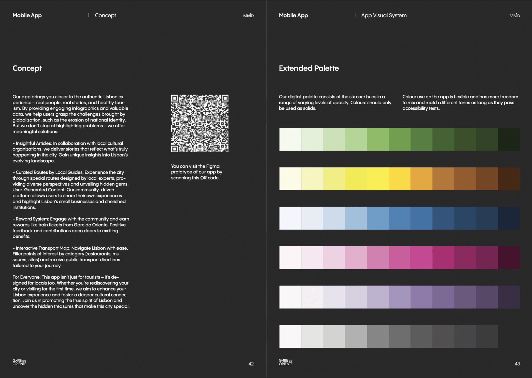532x378 pixels.
Task: Click Gare do Oriente logo on page 43
Action: [285, 362]
